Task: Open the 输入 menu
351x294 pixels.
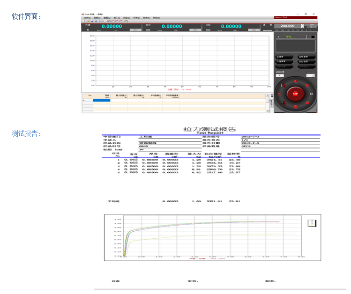Action: (x=117, y=18)
